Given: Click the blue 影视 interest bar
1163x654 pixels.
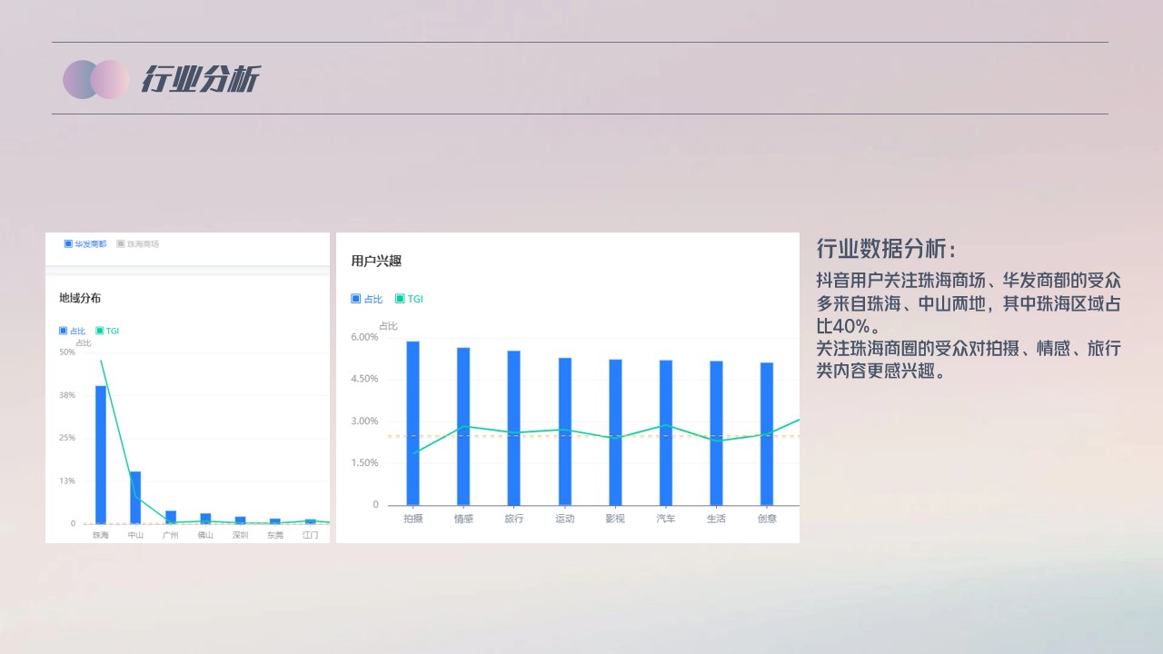Looking at the screenshot, I should pos(615,432).
